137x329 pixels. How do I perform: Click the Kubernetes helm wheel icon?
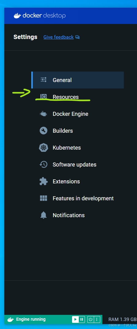click(x=44, y=147)
